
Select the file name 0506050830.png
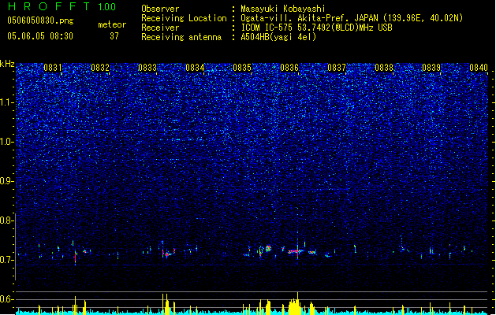click(40, 20)
